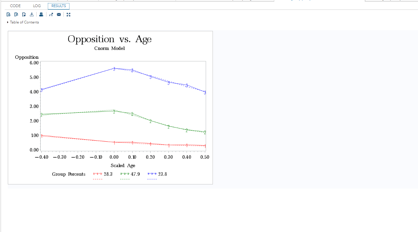Screen dimensions: 418x232
Task: Download results as a Word/RTF file
Action: click(24, 15)
